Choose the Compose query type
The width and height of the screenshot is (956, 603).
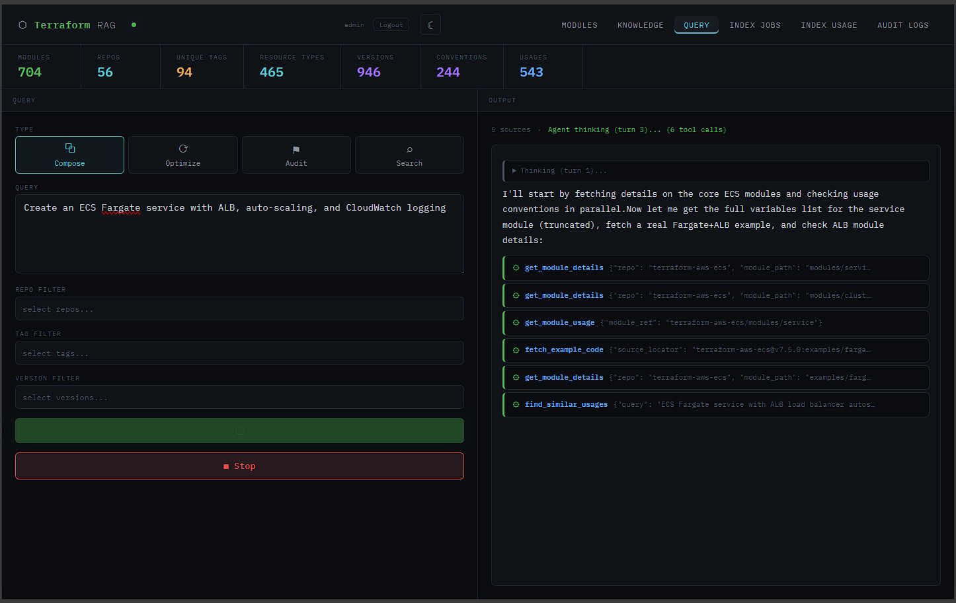pos(70,155)
